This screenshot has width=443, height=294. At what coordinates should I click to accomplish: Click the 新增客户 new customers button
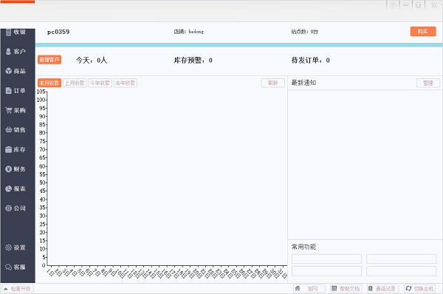[49, 60]
